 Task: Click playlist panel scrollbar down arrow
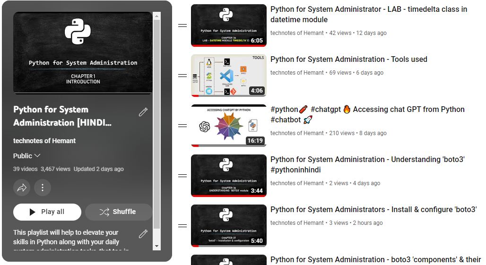156,246
